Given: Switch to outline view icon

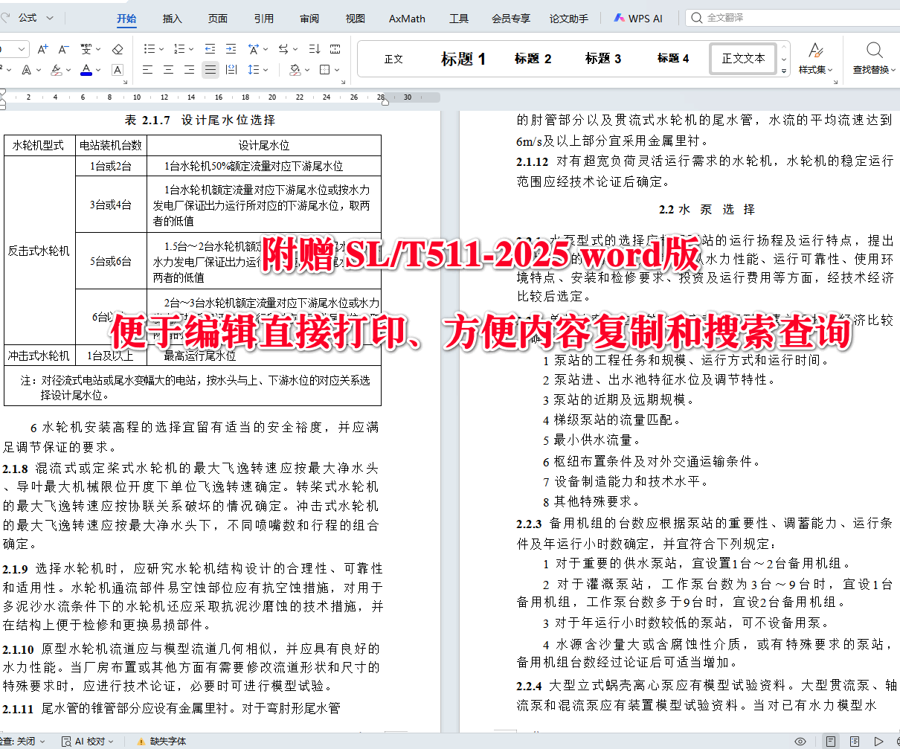Looking at the screenshot, I should pos(855,742).
